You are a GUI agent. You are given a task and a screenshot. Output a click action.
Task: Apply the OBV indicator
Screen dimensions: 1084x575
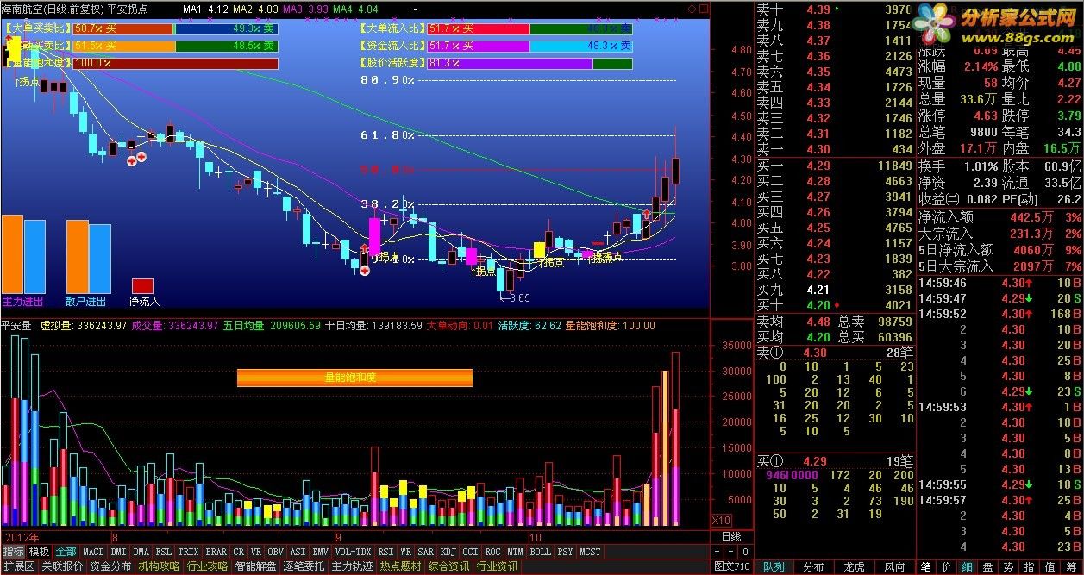click(275, 552)
